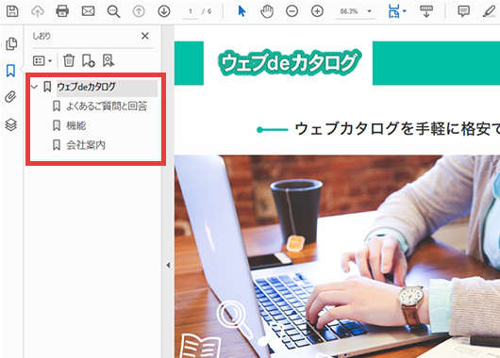Delete selected bookmark with trash icon
Image resolution: width=500 pixels, height=358 pixels.
point(69,60)
